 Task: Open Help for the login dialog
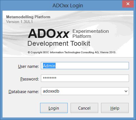click(x=115, y=108)
